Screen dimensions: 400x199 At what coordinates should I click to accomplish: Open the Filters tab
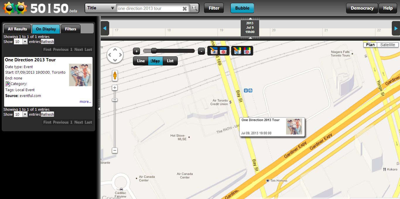pyautogui.click(x=71, y=29)
